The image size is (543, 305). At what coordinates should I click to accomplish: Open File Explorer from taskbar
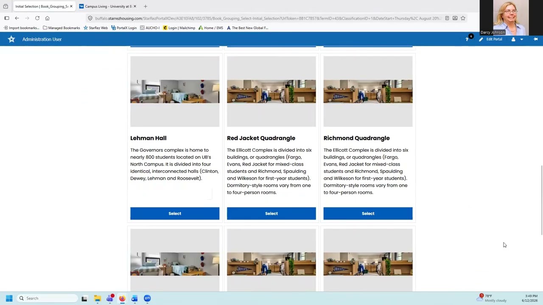point(97,298)
